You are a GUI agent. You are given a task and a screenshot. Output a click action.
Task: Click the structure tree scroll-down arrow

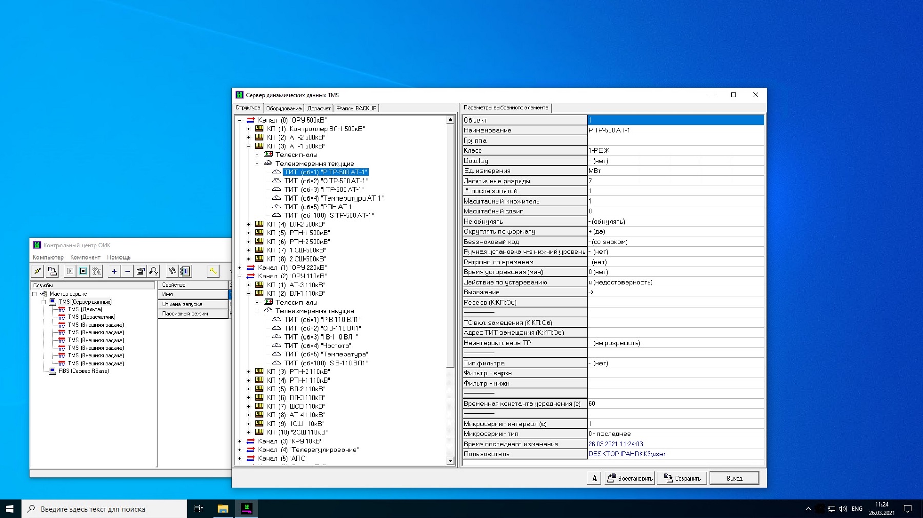point(450,461)
